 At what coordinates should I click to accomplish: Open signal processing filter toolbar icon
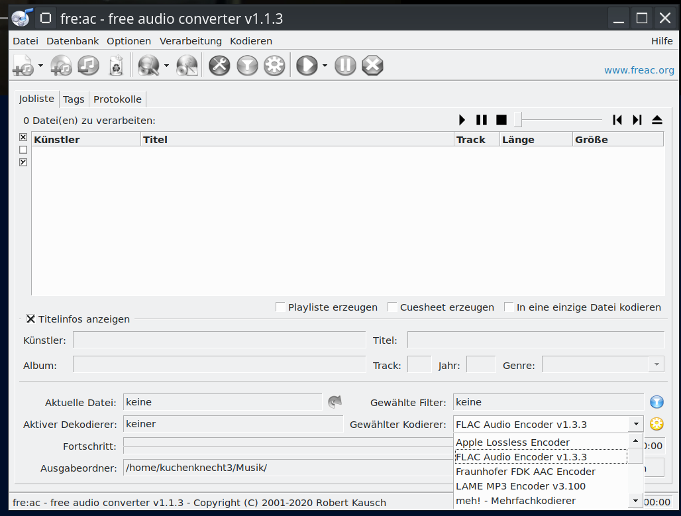(x=247, y=66)
